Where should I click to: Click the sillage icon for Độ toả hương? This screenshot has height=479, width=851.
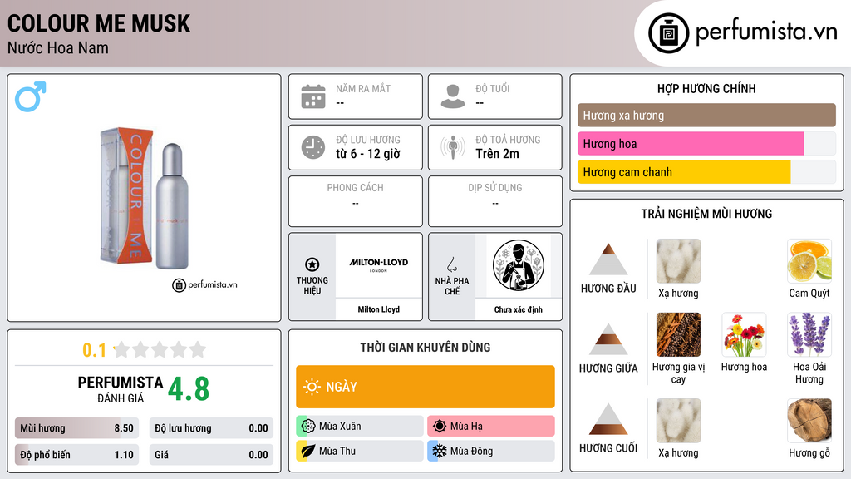point(453,147)
